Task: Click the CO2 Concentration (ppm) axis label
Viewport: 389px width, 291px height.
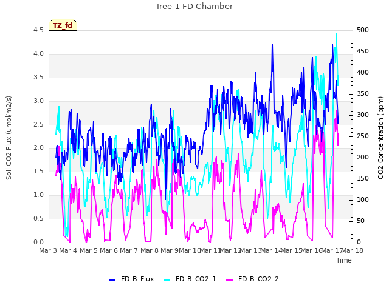Action: 380,138
